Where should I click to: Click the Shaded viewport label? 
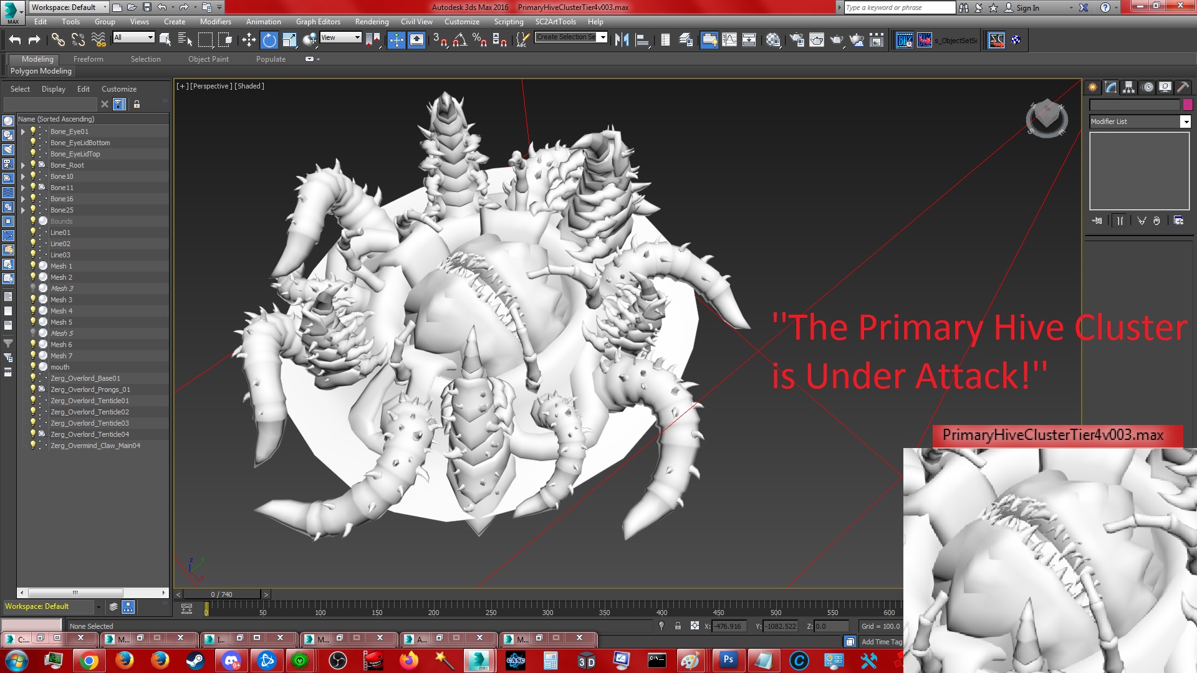(x=249, y=86)
